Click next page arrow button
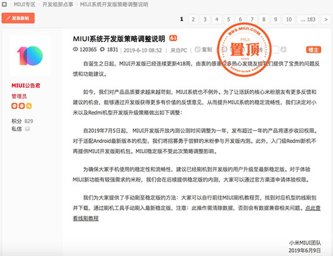This screenshot has height=256, width=333. click(x=326, y=19)
